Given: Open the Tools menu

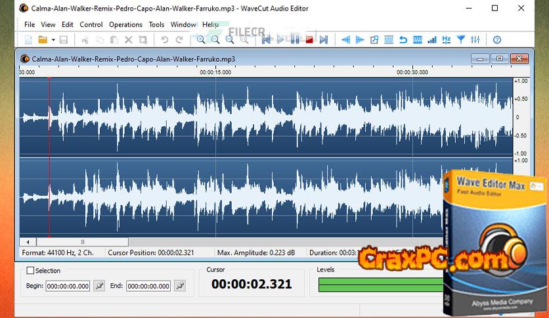Looking at the screenshot, I should [156, 24].
